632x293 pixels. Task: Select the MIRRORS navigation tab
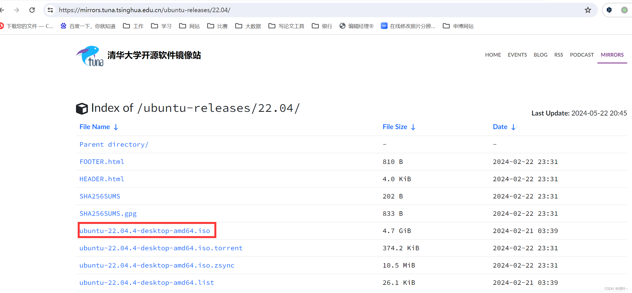(x=612, y=55)
